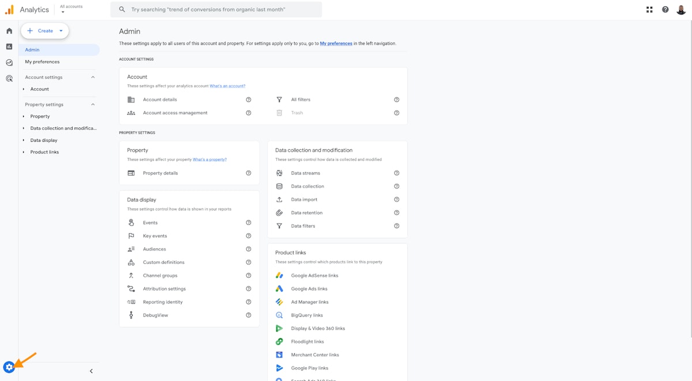Click the What's a property? link

click(x=209, y=159)
